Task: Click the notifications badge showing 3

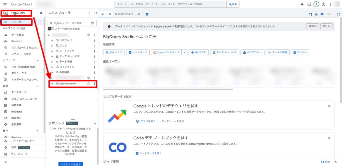Action: coord(316,4)
